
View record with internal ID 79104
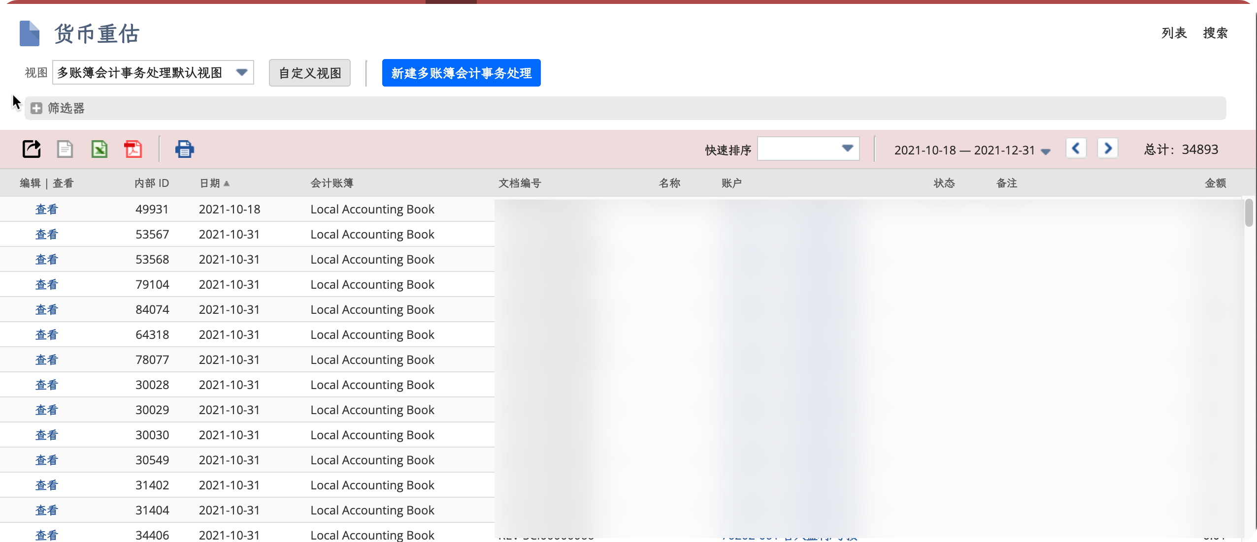click(x=47, y=284)
